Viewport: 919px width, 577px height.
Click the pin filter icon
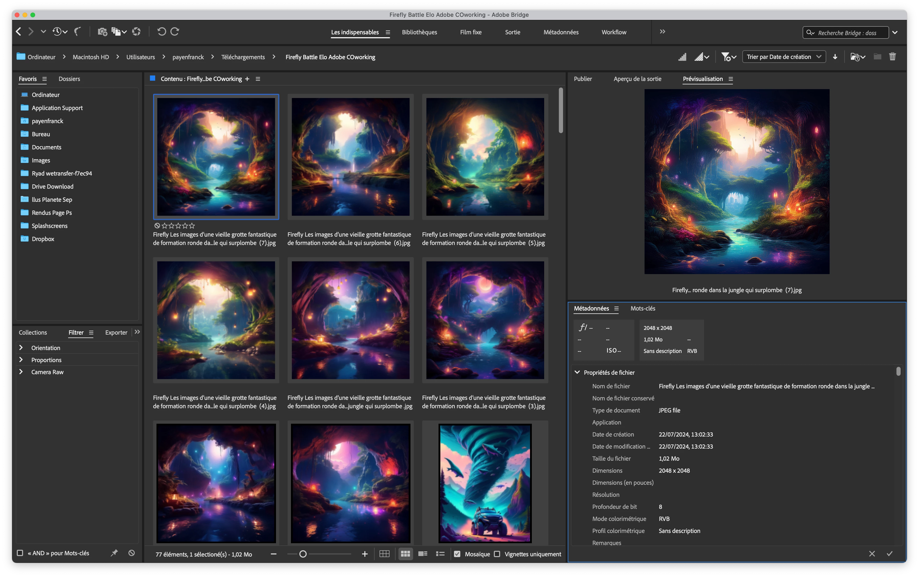pyautogui.click(x=114, y=553)
